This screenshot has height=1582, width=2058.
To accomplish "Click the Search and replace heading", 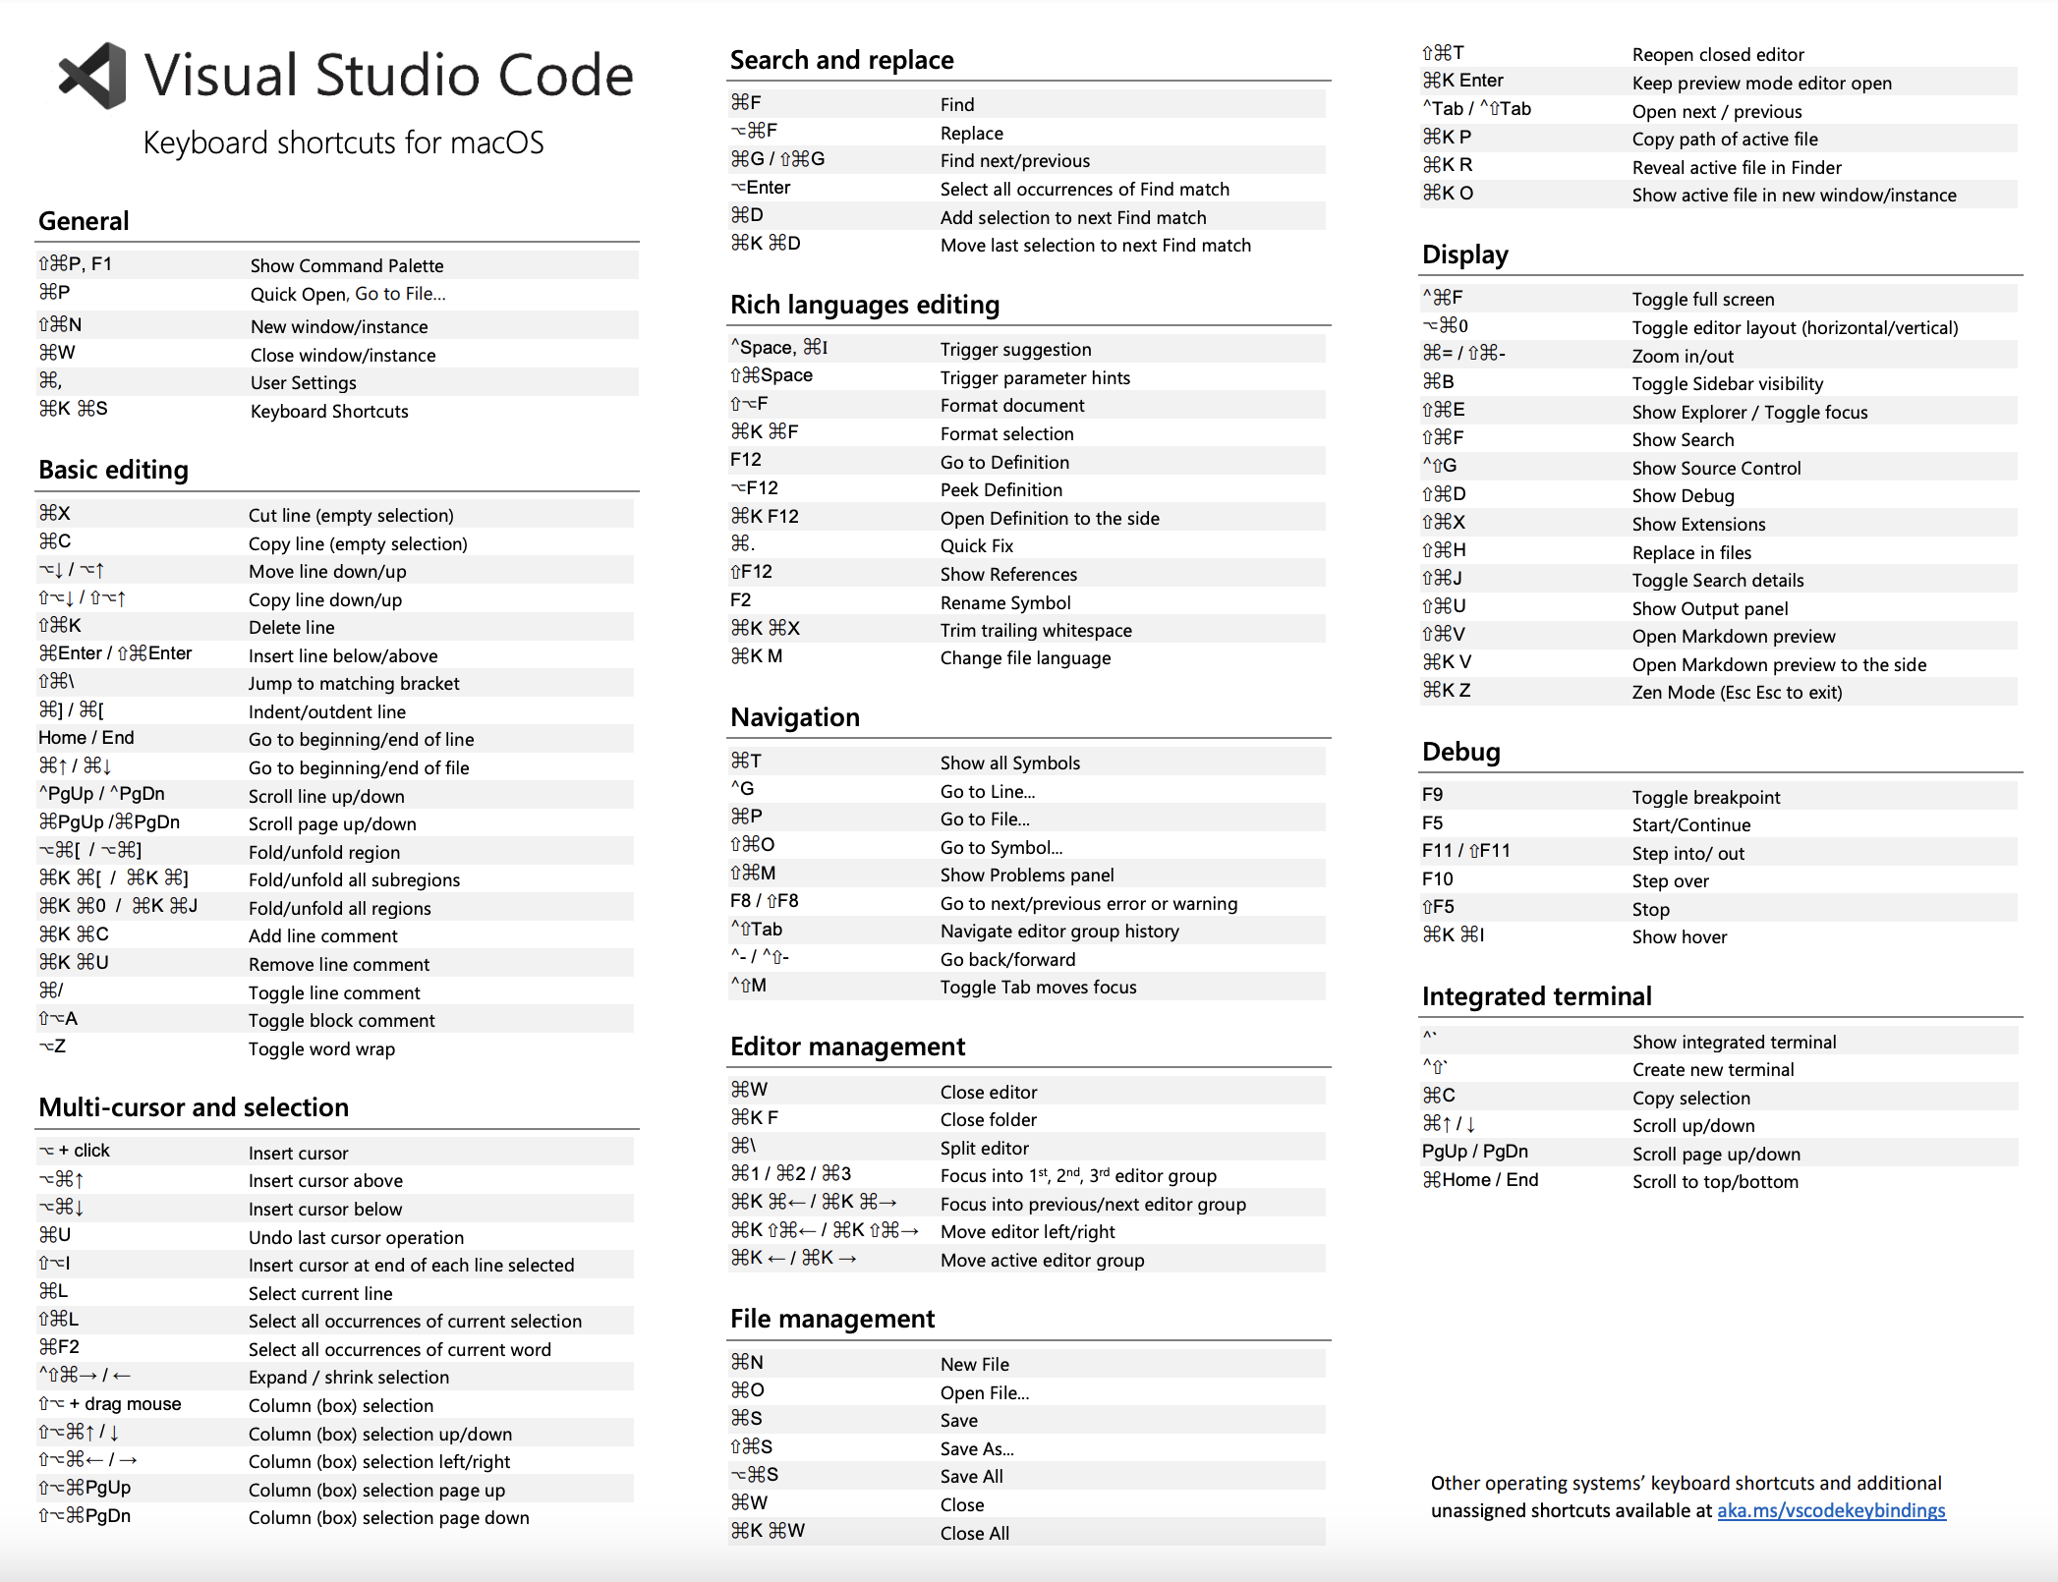I will (x=841, y=60).
